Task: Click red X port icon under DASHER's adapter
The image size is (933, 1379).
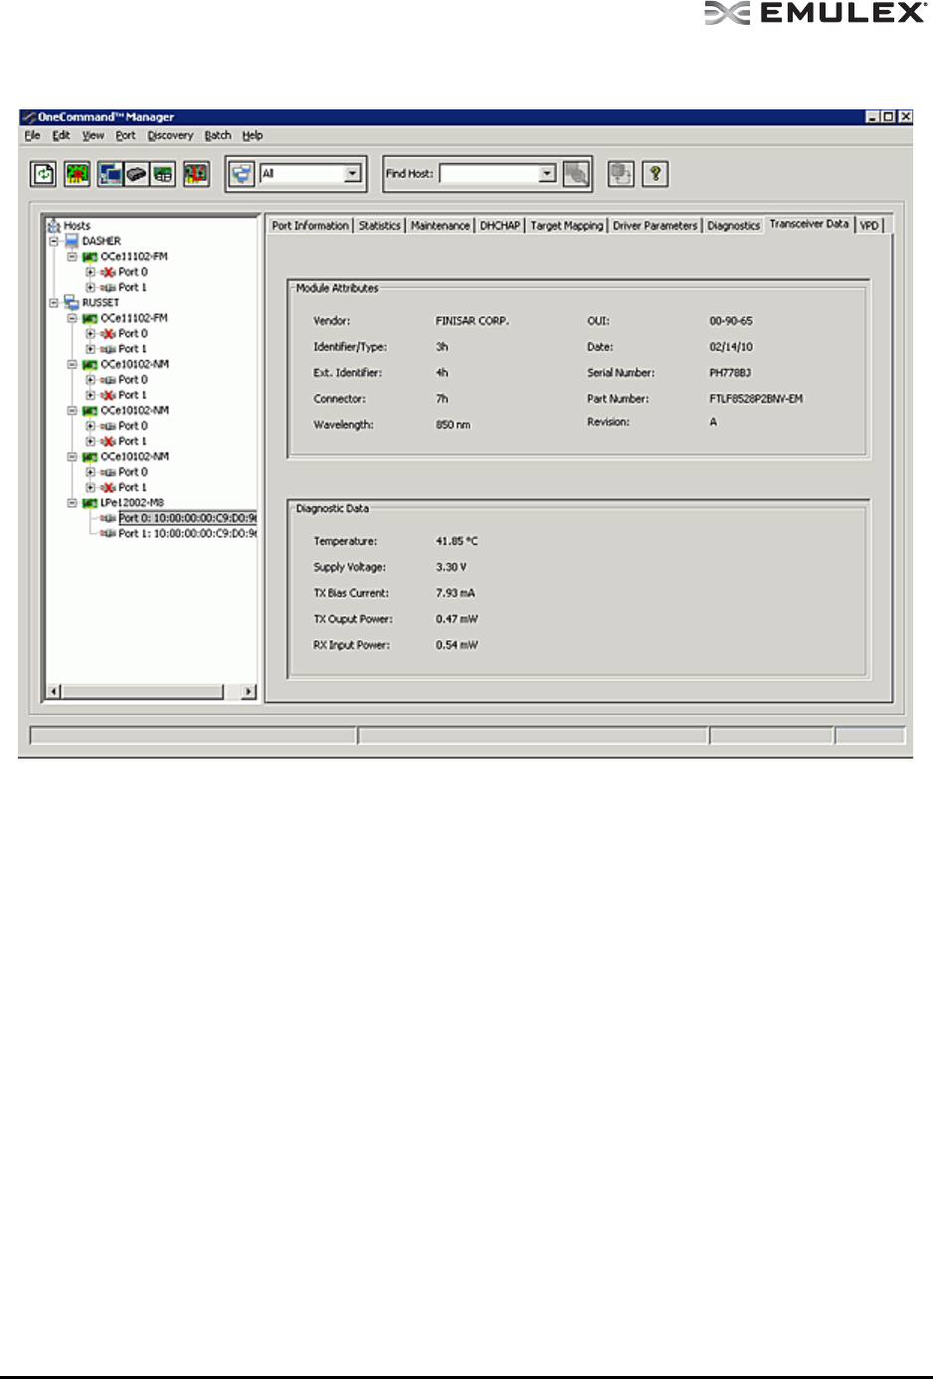Action: (107, 272)
